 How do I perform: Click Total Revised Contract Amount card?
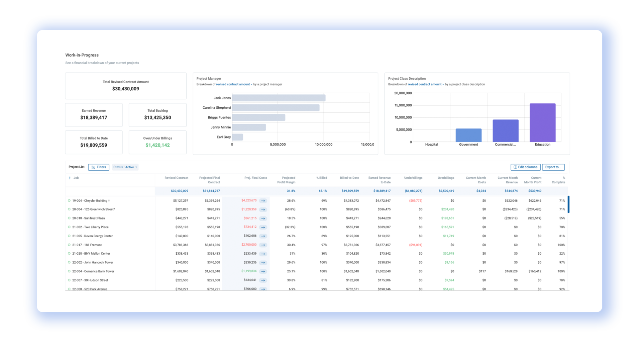coord(126,86)
